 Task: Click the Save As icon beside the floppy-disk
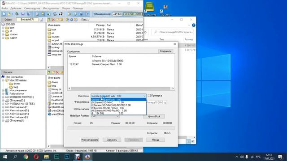tap(29, 14)
